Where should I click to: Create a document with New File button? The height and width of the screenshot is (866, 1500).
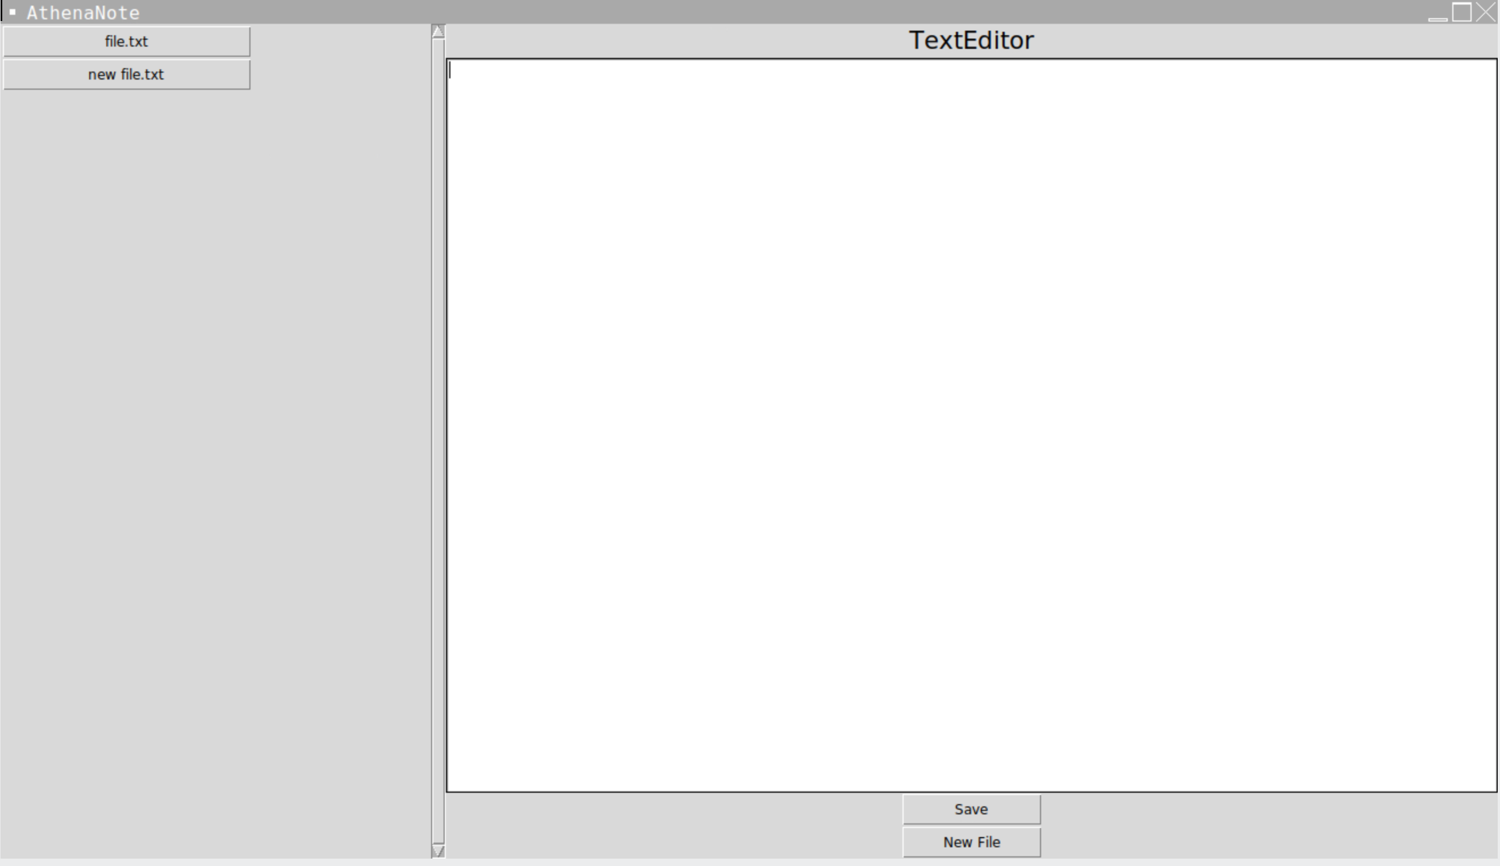click(971, 842)
